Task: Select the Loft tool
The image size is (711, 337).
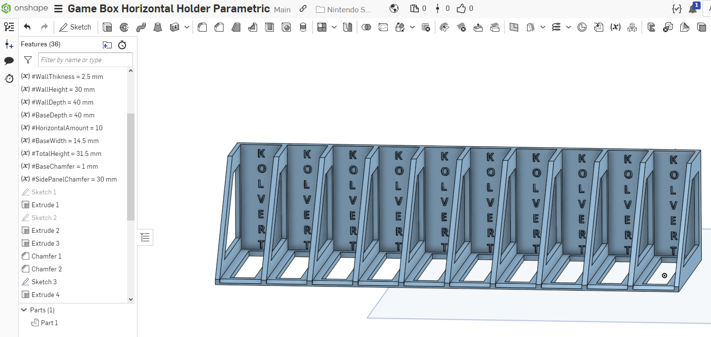Action: point(158,27)
